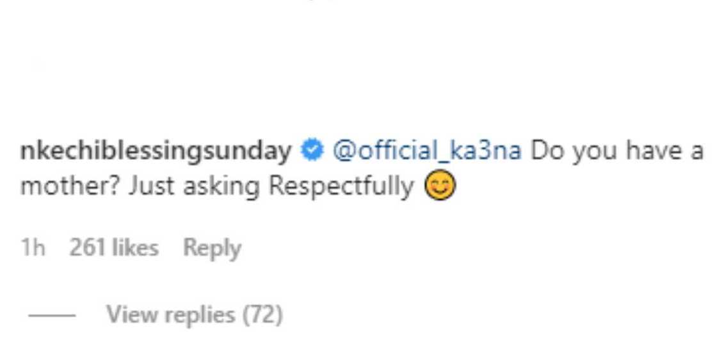Screen dimensions: 717x358
Task: Show who liked via 261 likes
Action: (x=114, y=247)
